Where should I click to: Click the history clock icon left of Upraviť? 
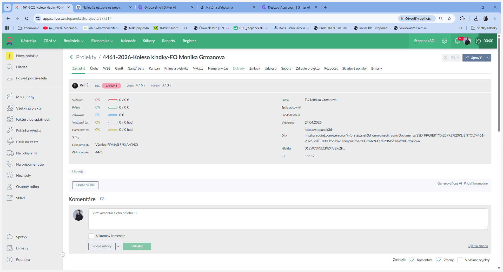[x=446, y=58]
